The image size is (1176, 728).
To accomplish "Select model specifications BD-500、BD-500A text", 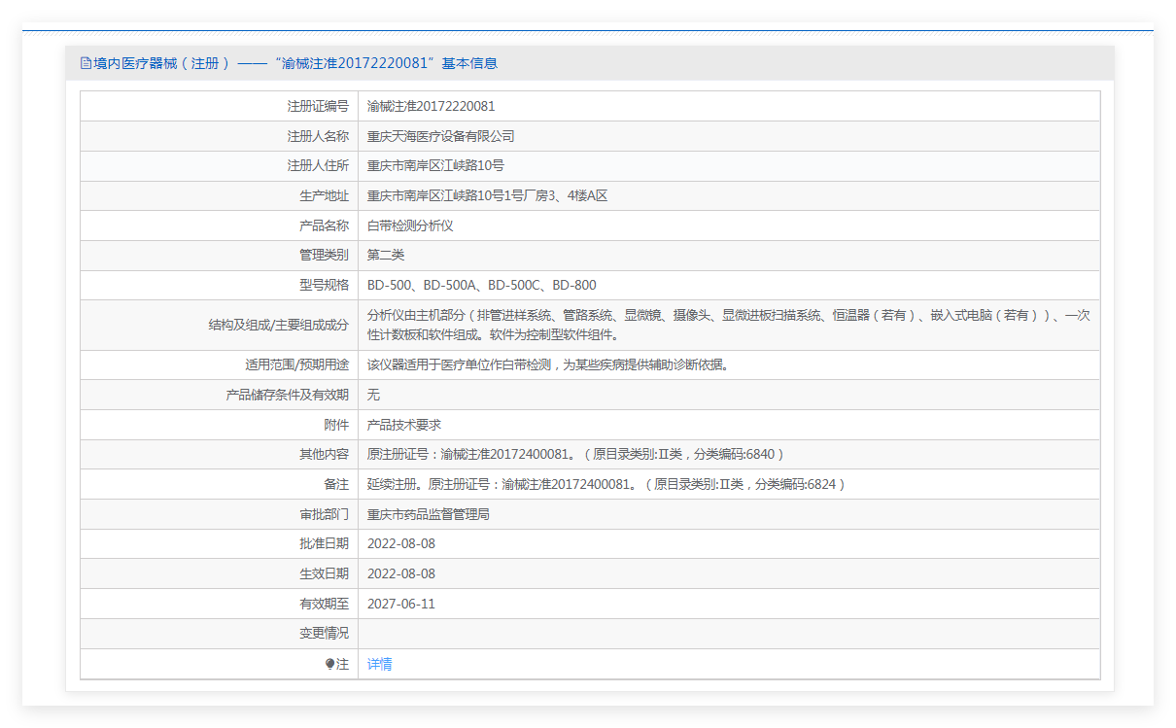I will tap(481, 285).
